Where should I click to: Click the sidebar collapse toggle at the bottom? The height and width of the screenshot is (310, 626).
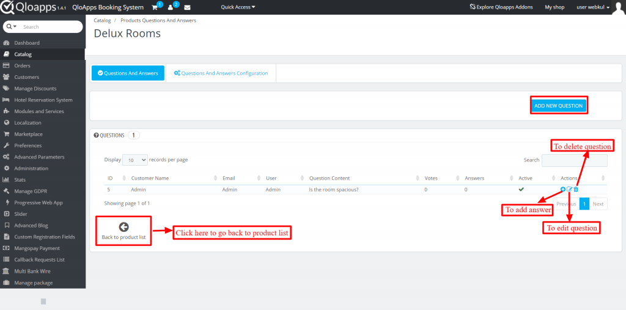coord(43,301)
